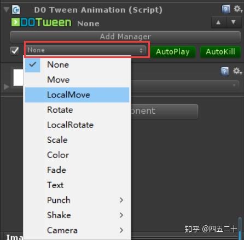
Task: Open the animation type dropdown showing None
Action: (86, 50)
